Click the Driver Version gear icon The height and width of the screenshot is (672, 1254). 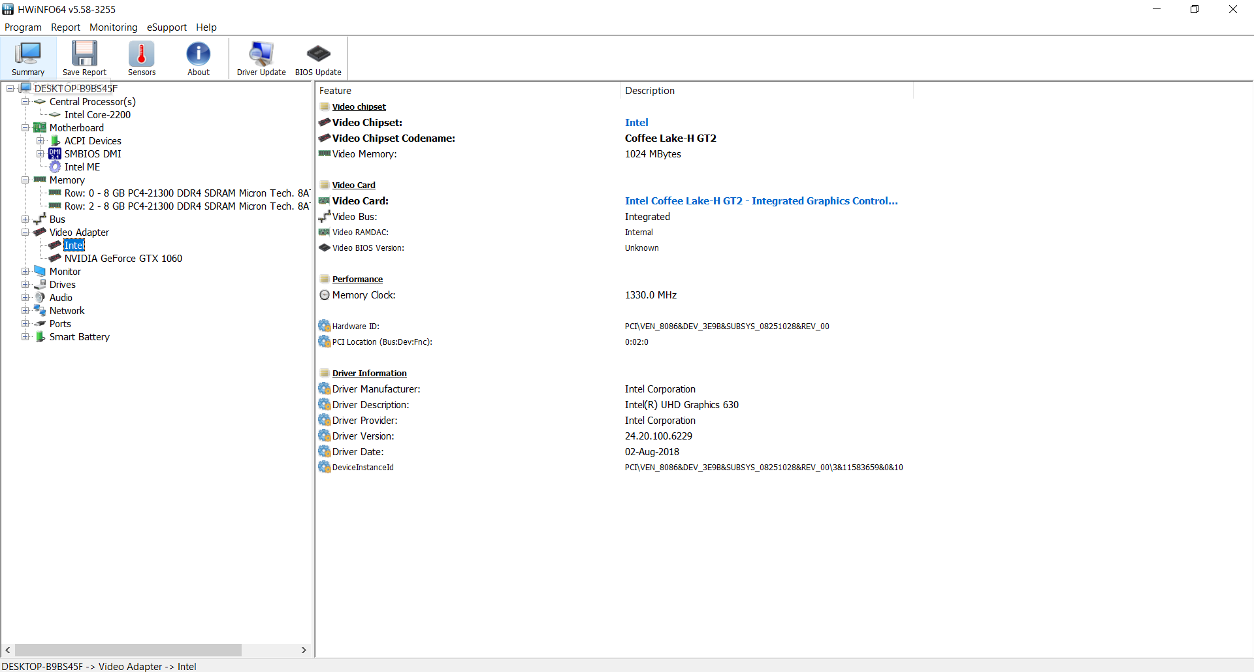click(x=325, y=436)
